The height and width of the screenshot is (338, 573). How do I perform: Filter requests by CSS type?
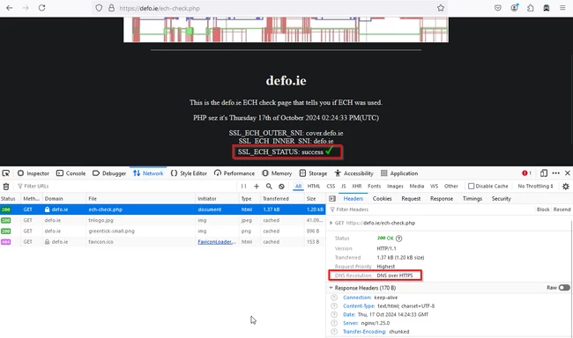(331, 186)
